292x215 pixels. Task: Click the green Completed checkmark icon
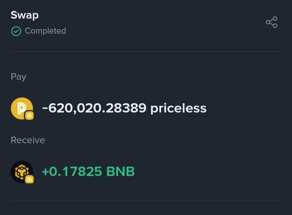pos(16,31)
